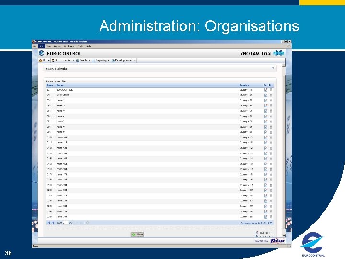
Task: Click the page number input field
Action: (x=65, y=223)
